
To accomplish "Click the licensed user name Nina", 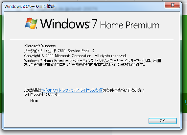I will pos(34,100).
